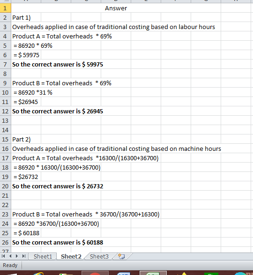Select row 1 header
Image resolution: width=253 pixels, height=275 pixels.
click(x=5, y=8)
